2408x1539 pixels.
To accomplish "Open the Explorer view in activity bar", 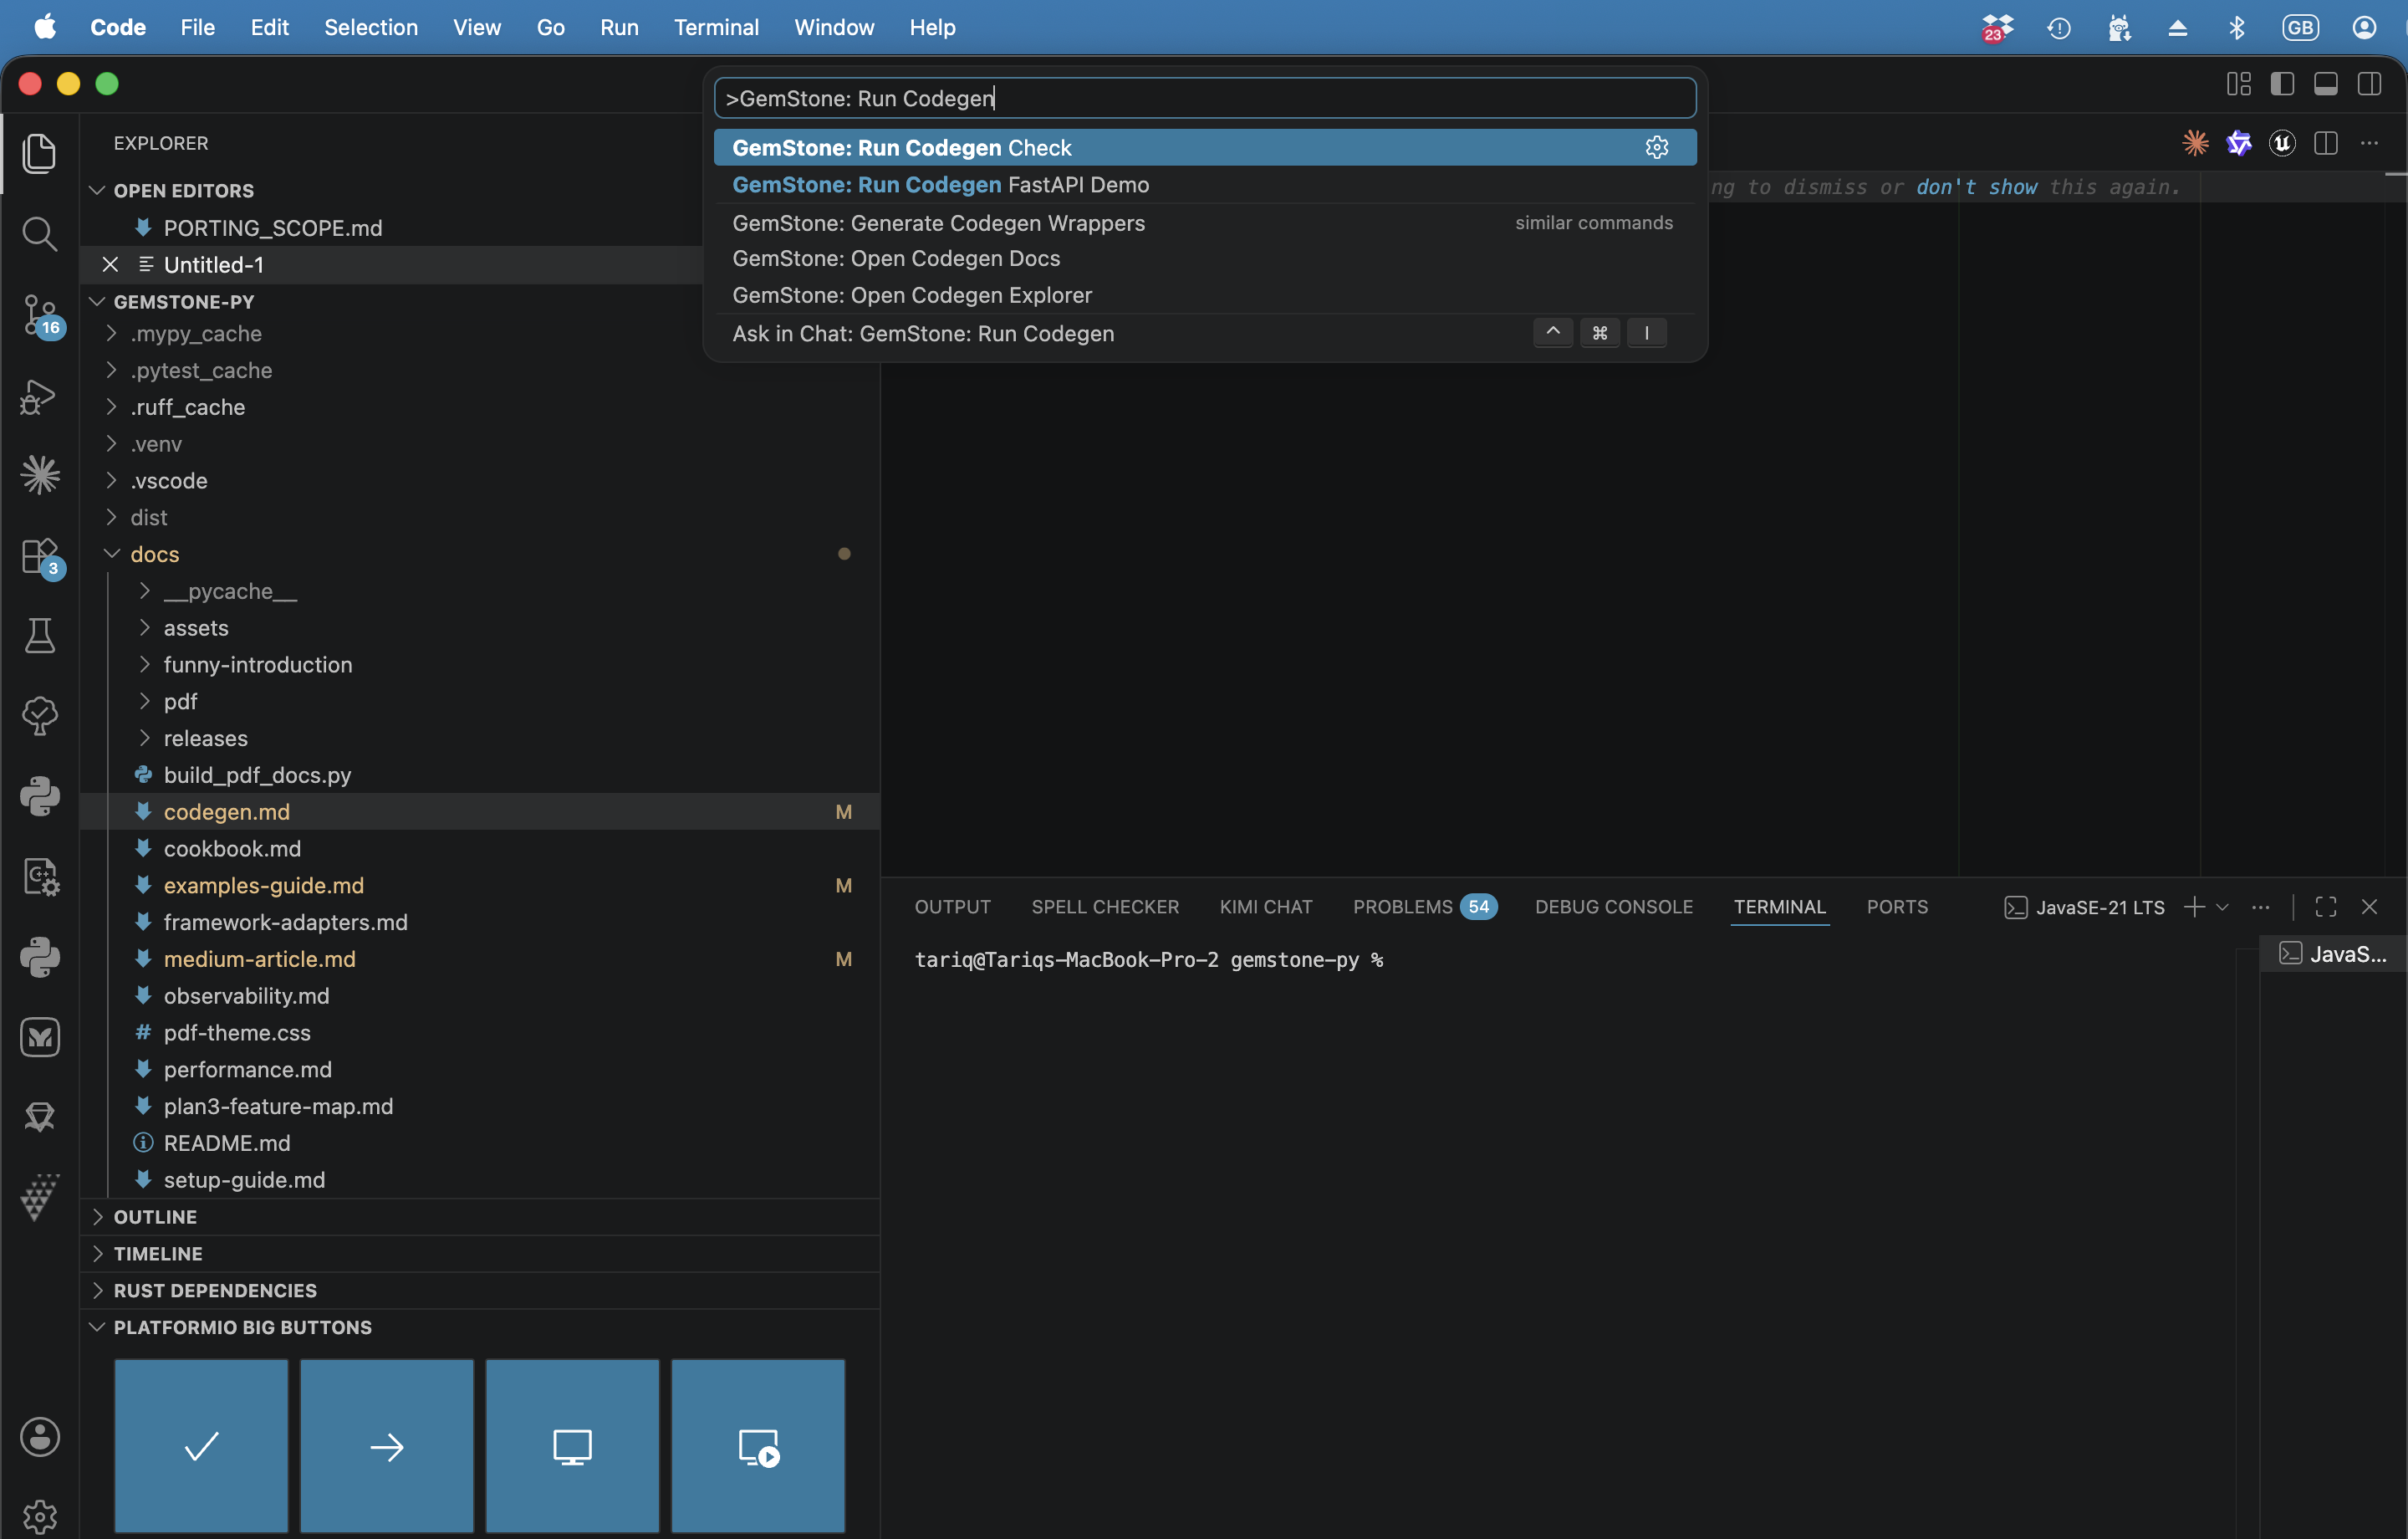I will point(39,153).
